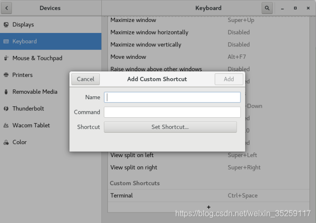
Task: Click the Set Shortcut... button
Action: click(x=170, y=127)
